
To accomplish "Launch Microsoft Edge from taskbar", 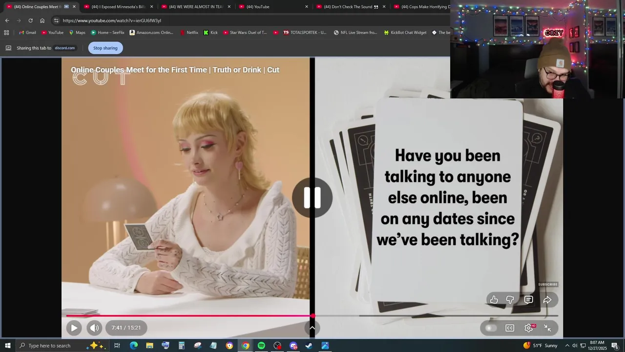I will coord(133,346).
